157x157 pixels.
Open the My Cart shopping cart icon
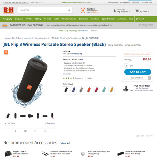(137, 11)
